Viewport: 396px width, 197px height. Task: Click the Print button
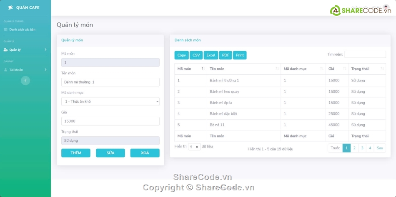(240, 55)
